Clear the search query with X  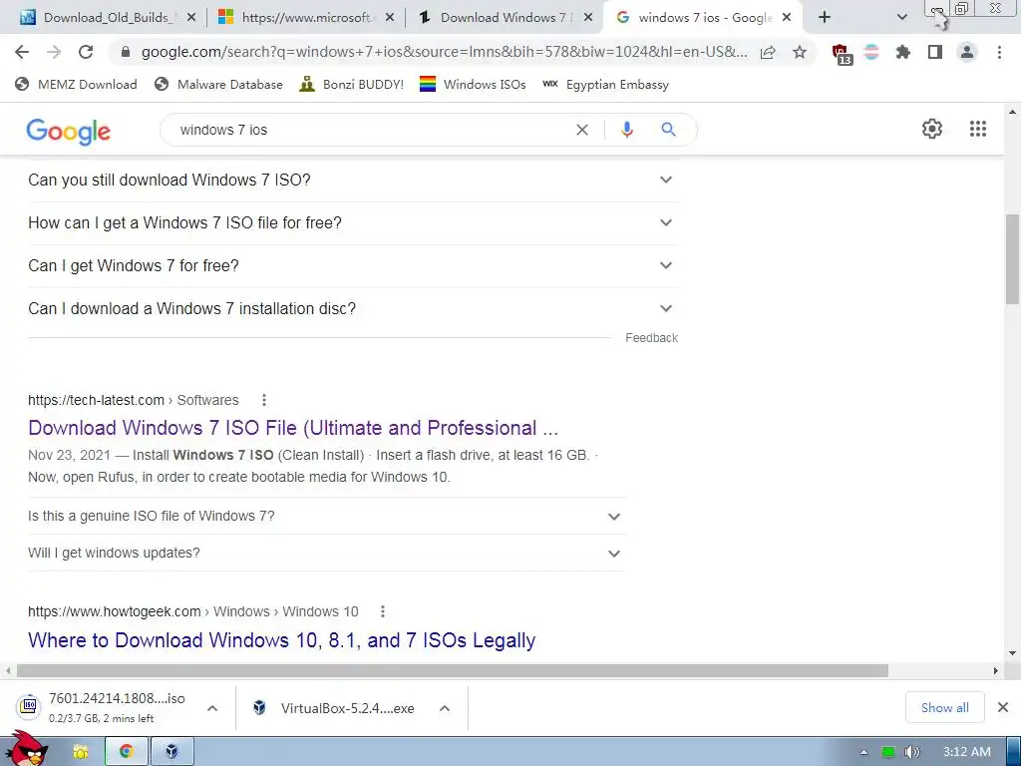click(582, 130)
